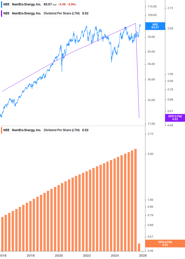Click the 25.00 price axis label
Image resolution: width=185 pixels, height=259 pixels.
[151, 100]
